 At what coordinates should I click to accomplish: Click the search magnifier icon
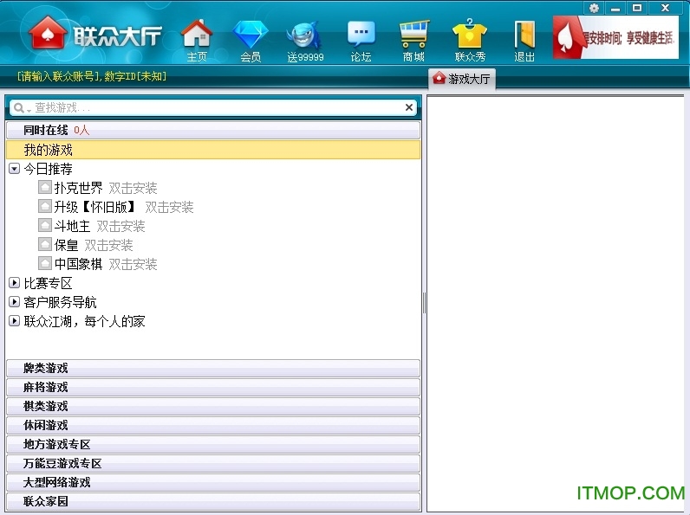[18, 107]
